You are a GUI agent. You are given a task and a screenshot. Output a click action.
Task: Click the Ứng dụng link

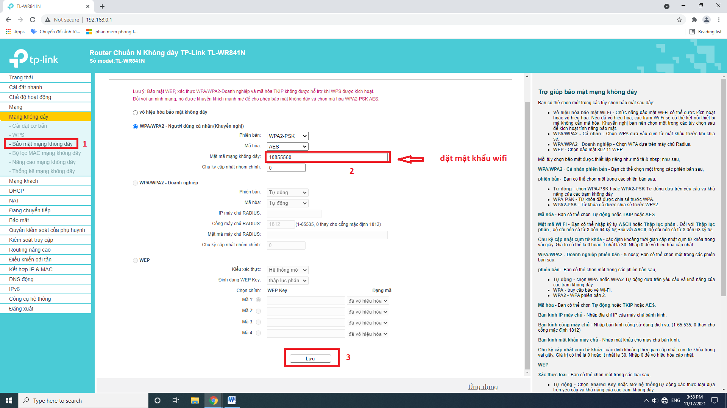pos(483,387)
